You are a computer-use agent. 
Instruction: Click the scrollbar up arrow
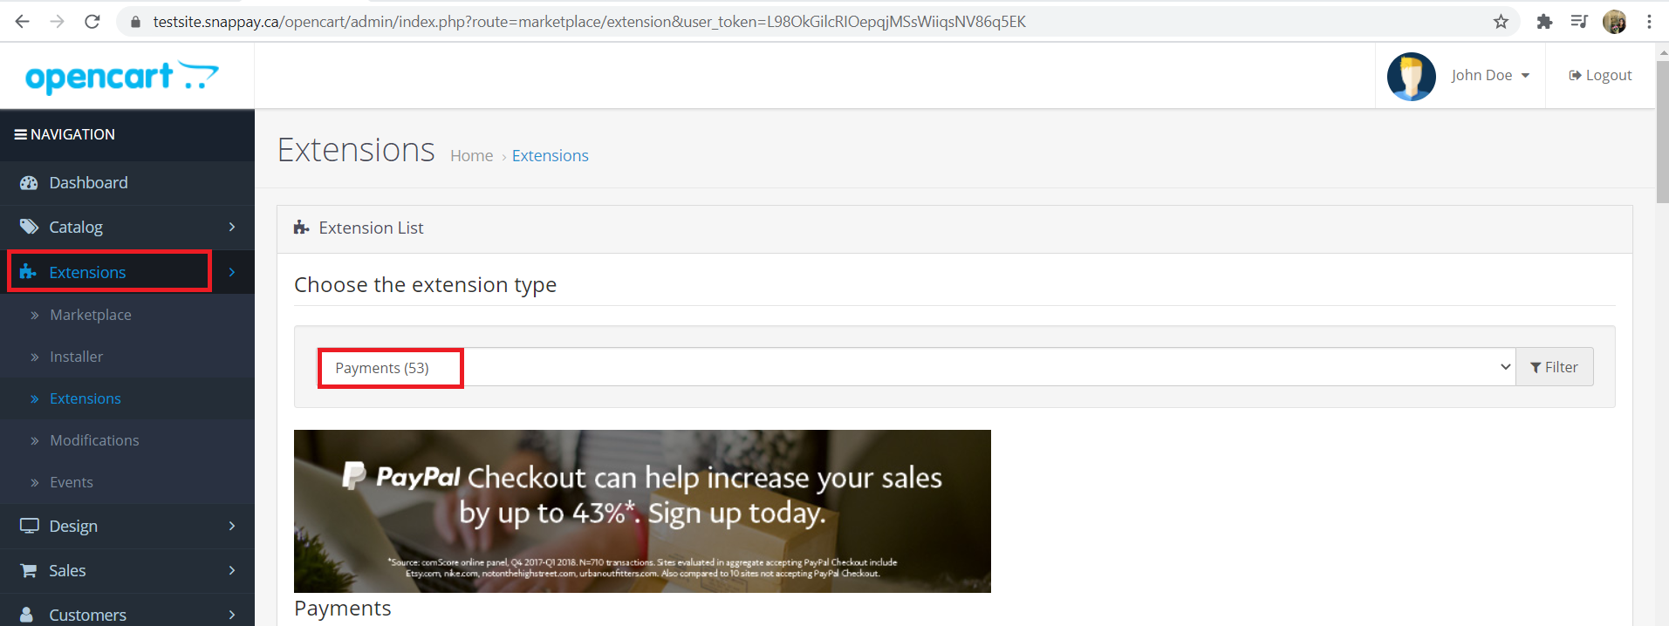point(1662,51)
